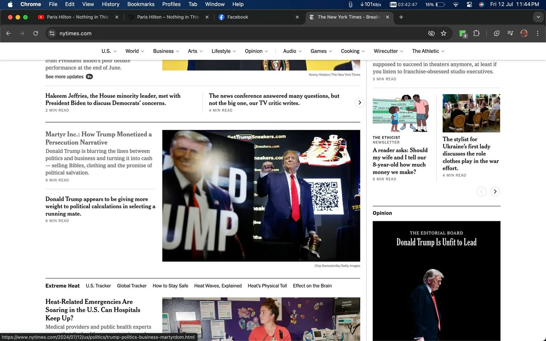Open the Bookmarks menu in the menu bar
This screenshot has height=341, width=546.
tap(141, 4)
